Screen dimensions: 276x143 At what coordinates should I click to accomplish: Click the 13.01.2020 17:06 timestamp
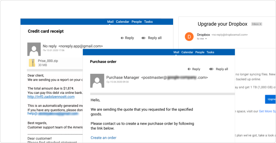click(x=54, y=50)
